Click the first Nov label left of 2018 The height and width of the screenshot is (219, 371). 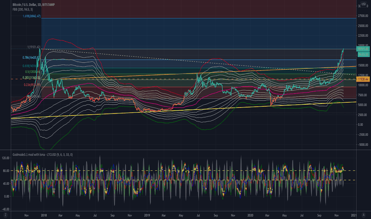point(27,215)
